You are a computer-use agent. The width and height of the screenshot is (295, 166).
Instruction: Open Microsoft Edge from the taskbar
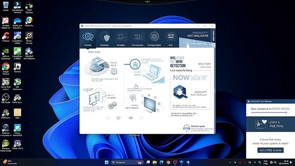point(161,162)
